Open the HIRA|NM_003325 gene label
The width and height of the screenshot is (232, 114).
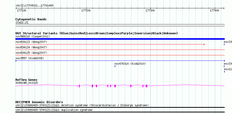[x=27, y=83]
